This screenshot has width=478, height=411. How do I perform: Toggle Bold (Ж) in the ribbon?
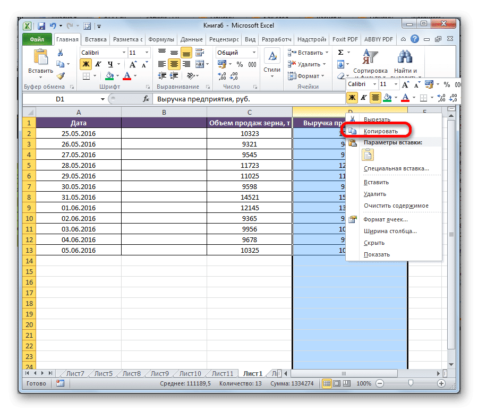pyautogui.click(x=86, y=64)
